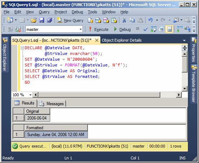The height and width of the screenshot is (163, 199).
Task: Select the Sunday, June 04, 2006 cell
Action: (x=56, y=135)
